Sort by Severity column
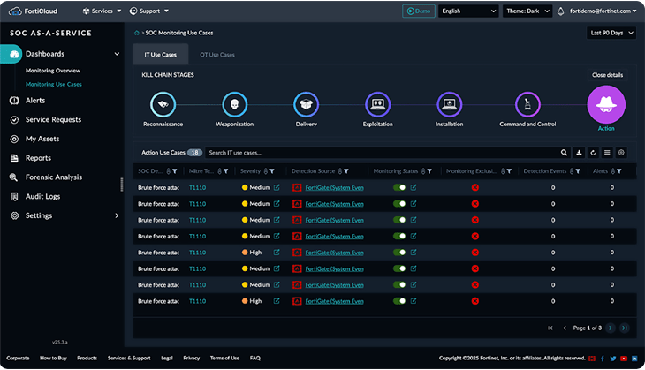The height and width of the screenshot is (370, 645). 266,171
